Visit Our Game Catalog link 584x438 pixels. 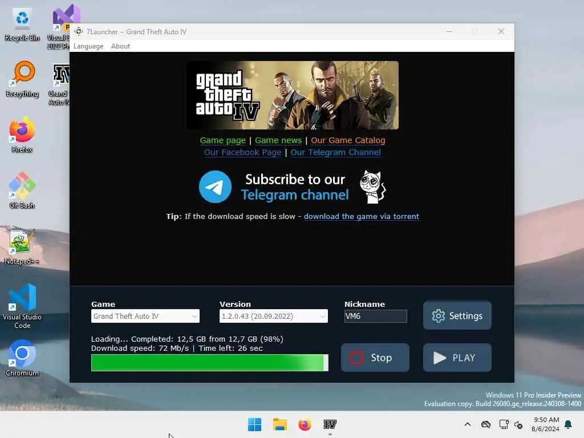[x=348, y=140]
